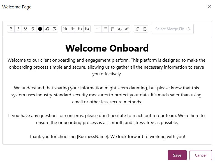The height and width of the screenshot is (163, 215).
Task: Apply subscript formatting
Action: tap(120, 29)
